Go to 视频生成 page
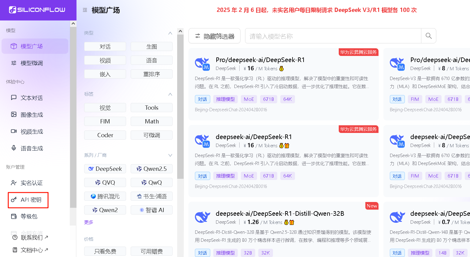470x257 pixels. pos(35,131)
